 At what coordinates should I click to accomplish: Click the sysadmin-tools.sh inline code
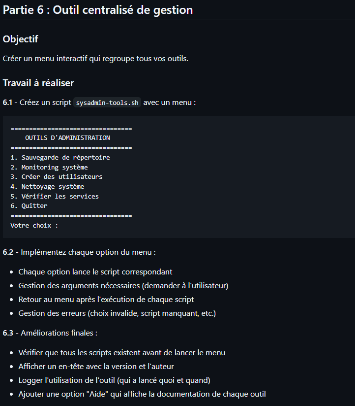point(107,102)
